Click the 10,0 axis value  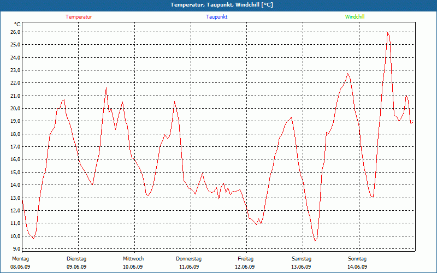[x=15, y=236]
